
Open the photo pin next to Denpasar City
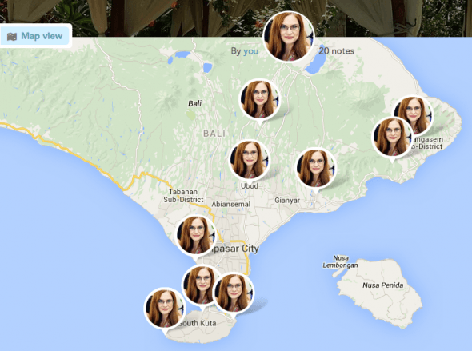pos(196,235)
